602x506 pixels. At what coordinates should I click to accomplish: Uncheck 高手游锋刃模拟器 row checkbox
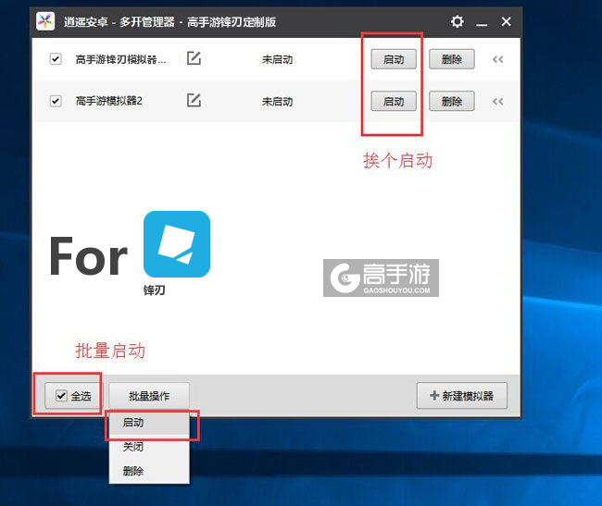point(56,59)
